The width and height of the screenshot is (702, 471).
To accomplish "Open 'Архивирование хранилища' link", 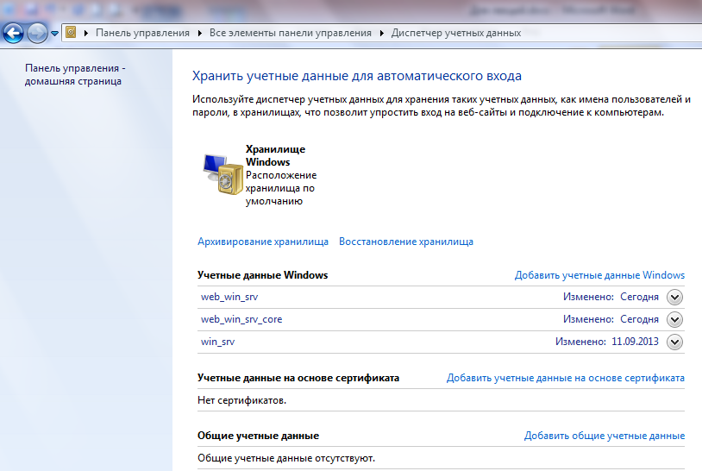I will 263,242.
